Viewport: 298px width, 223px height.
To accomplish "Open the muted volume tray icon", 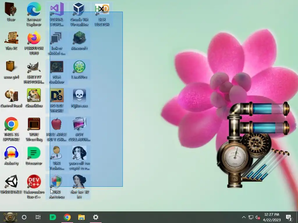I will [x=258, y=217].
